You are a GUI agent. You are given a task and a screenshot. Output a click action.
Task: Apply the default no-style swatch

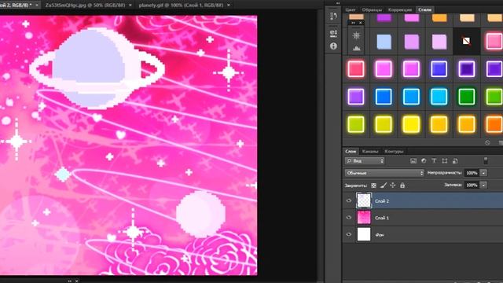466,41
